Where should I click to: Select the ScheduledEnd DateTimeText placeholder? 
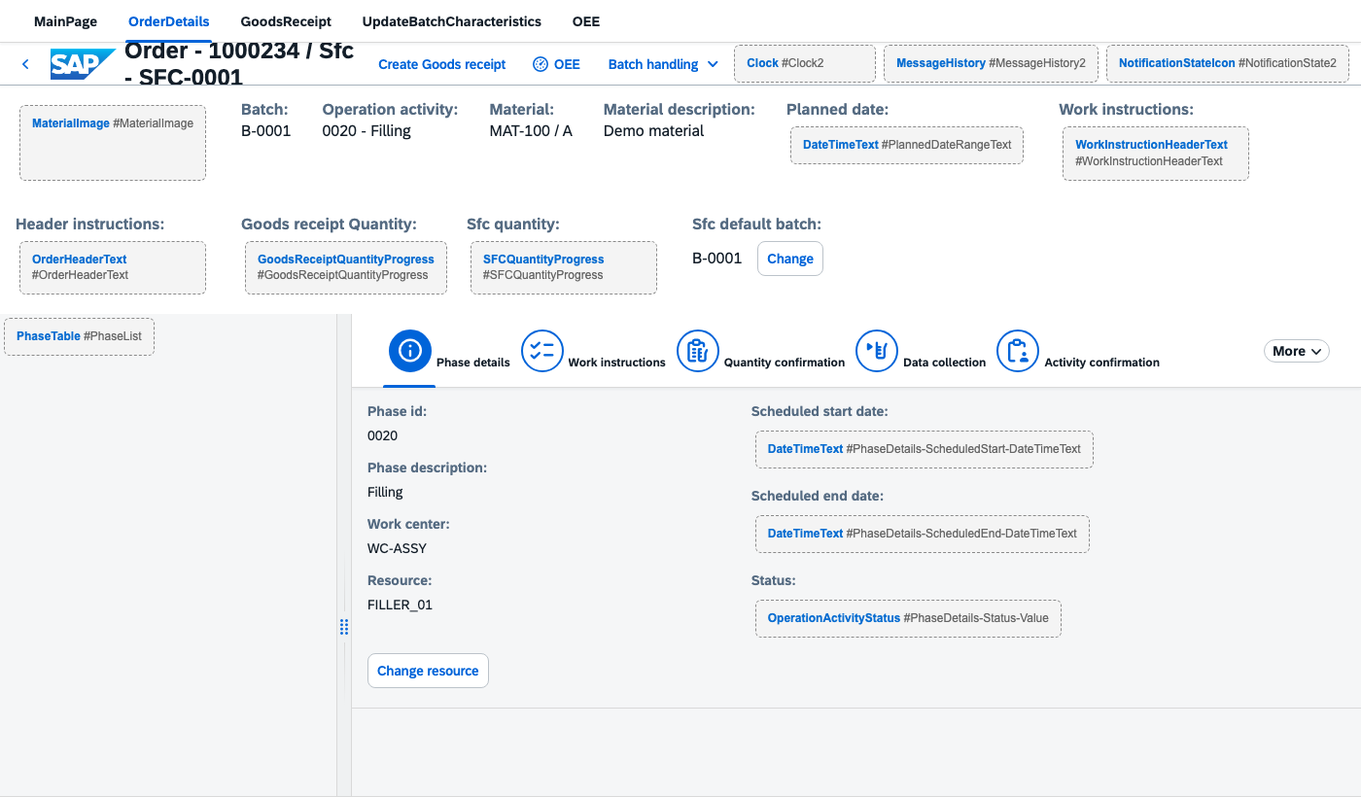pyautogui.click(x=923, y=534)
